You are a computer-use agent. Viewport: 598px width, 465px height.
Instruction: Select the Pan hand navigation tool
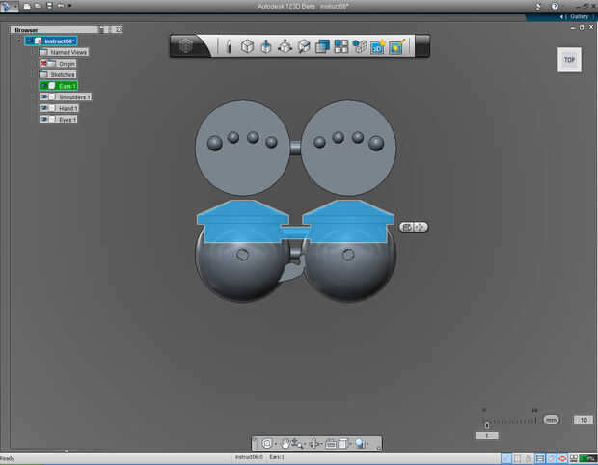click(x=285, y=443)
